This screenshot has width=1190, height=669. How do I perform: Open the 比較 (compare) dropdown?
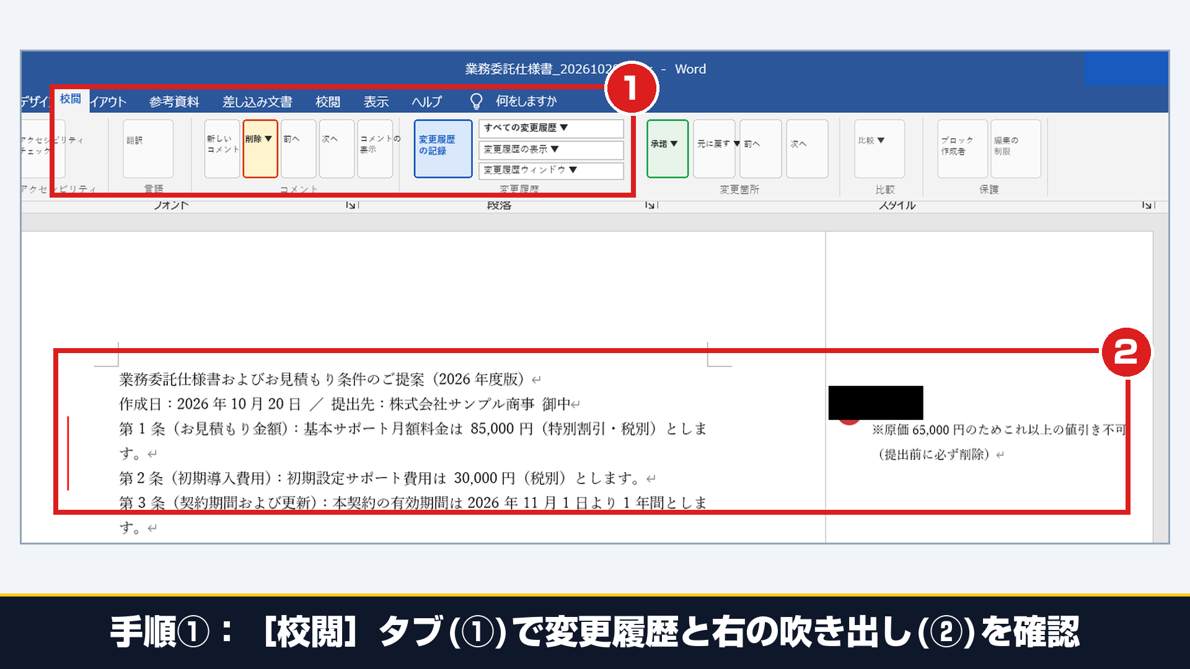[879, 149]
